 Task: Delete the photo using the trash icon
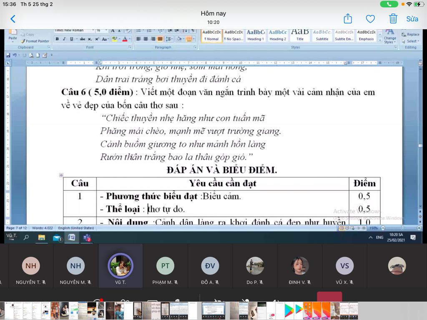click(393, 18)
